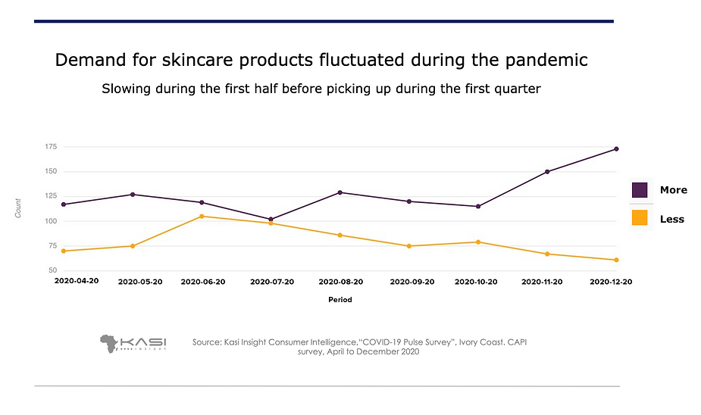
Task: Select the More legend label
Action: [x=673, y=190]
